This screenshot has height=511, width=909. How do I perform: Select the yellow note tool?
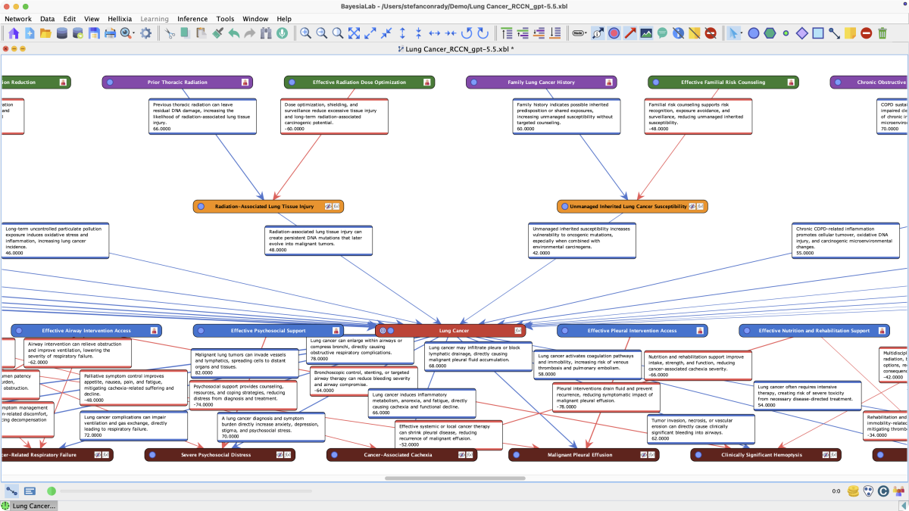[x=850, y=33]
